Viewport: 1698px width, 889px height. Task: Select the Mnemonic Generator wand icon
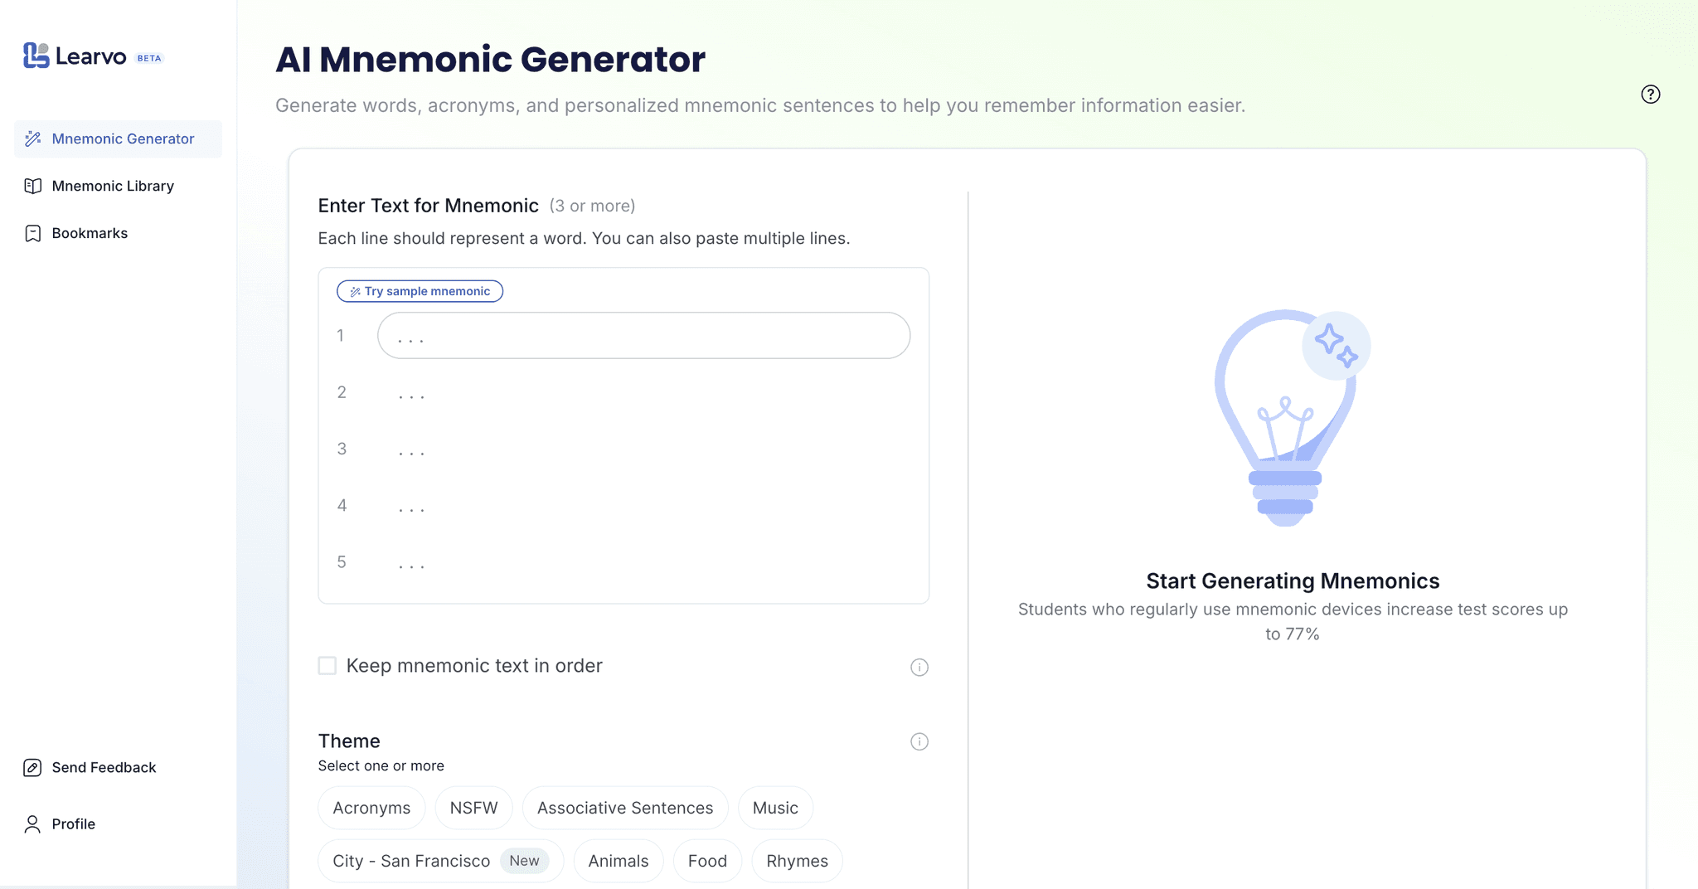(33, 138)
